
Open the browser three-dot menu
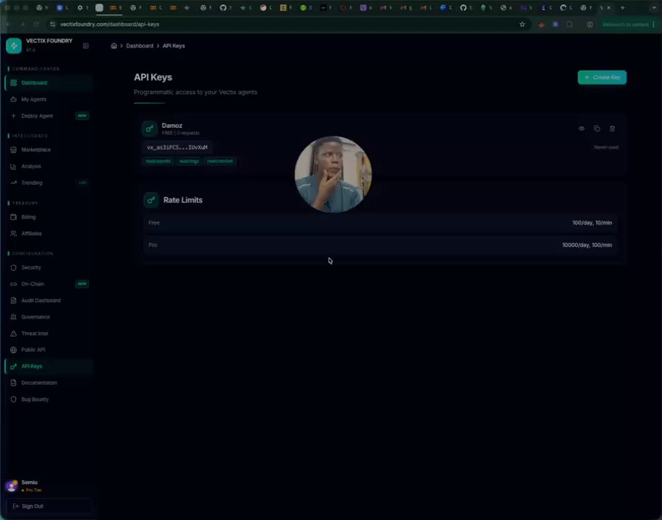tap(654, 25)
